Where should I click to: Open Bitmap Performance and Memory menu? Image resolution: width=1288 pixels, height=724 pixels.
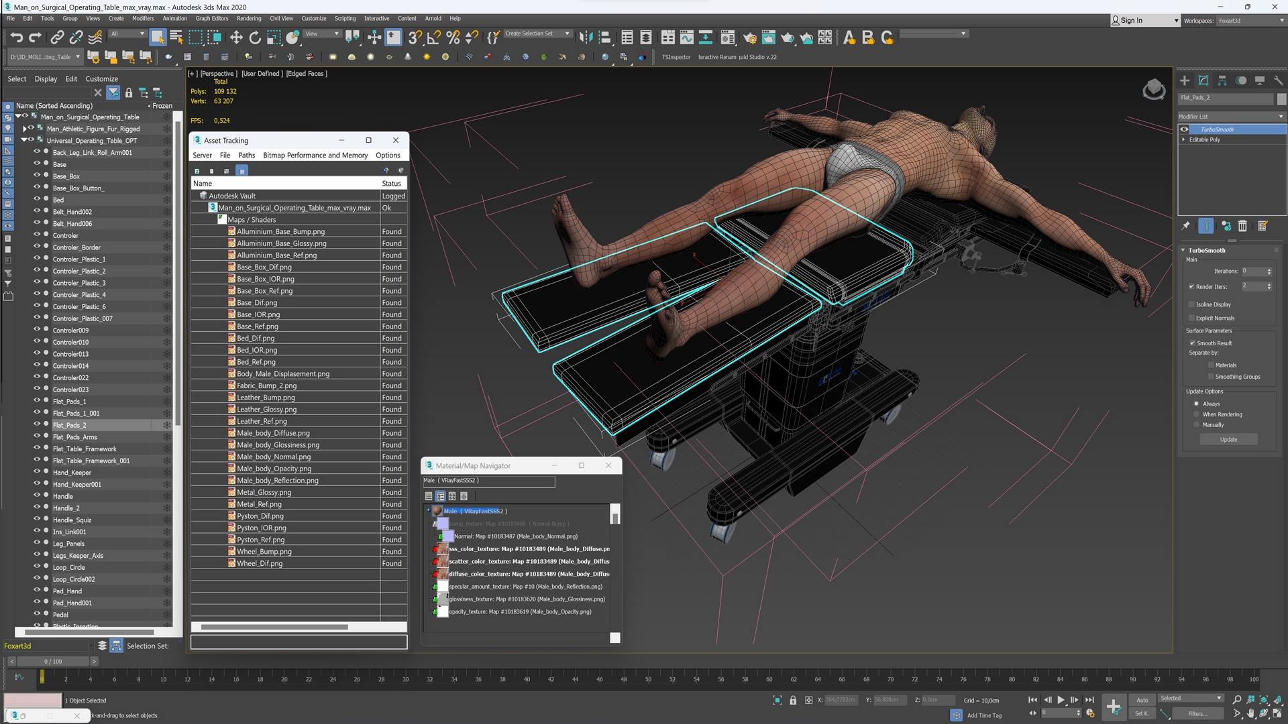(x=315, y=155)
